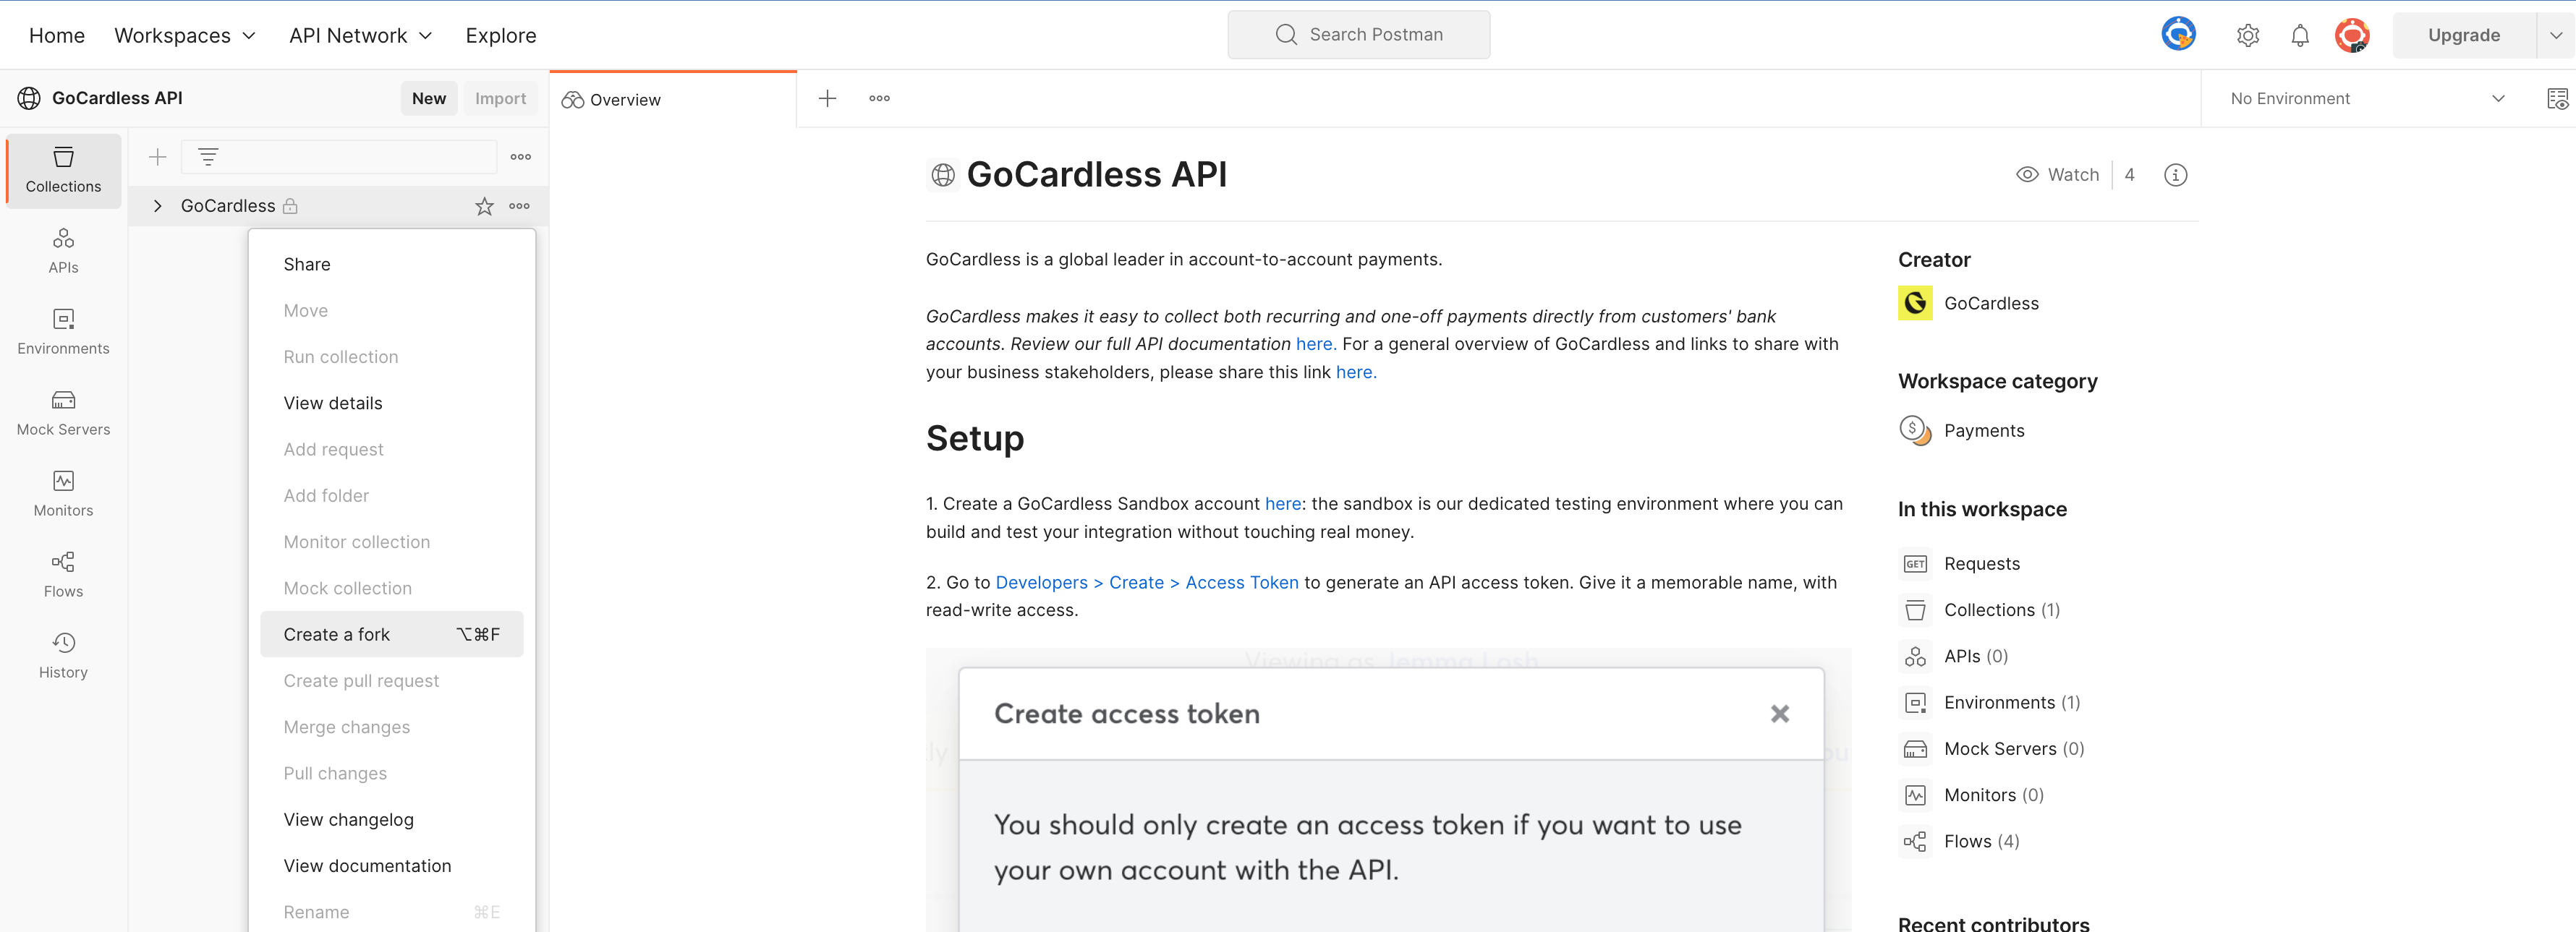The height and width of the screenshot is (932, 2576).
Task: Star the GoCardless collection
Action: pyautogui.click(x=484, y=206)
